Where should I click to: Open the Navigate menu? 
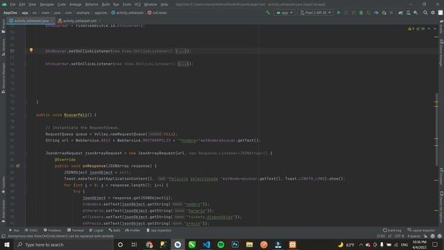point(46,4)
